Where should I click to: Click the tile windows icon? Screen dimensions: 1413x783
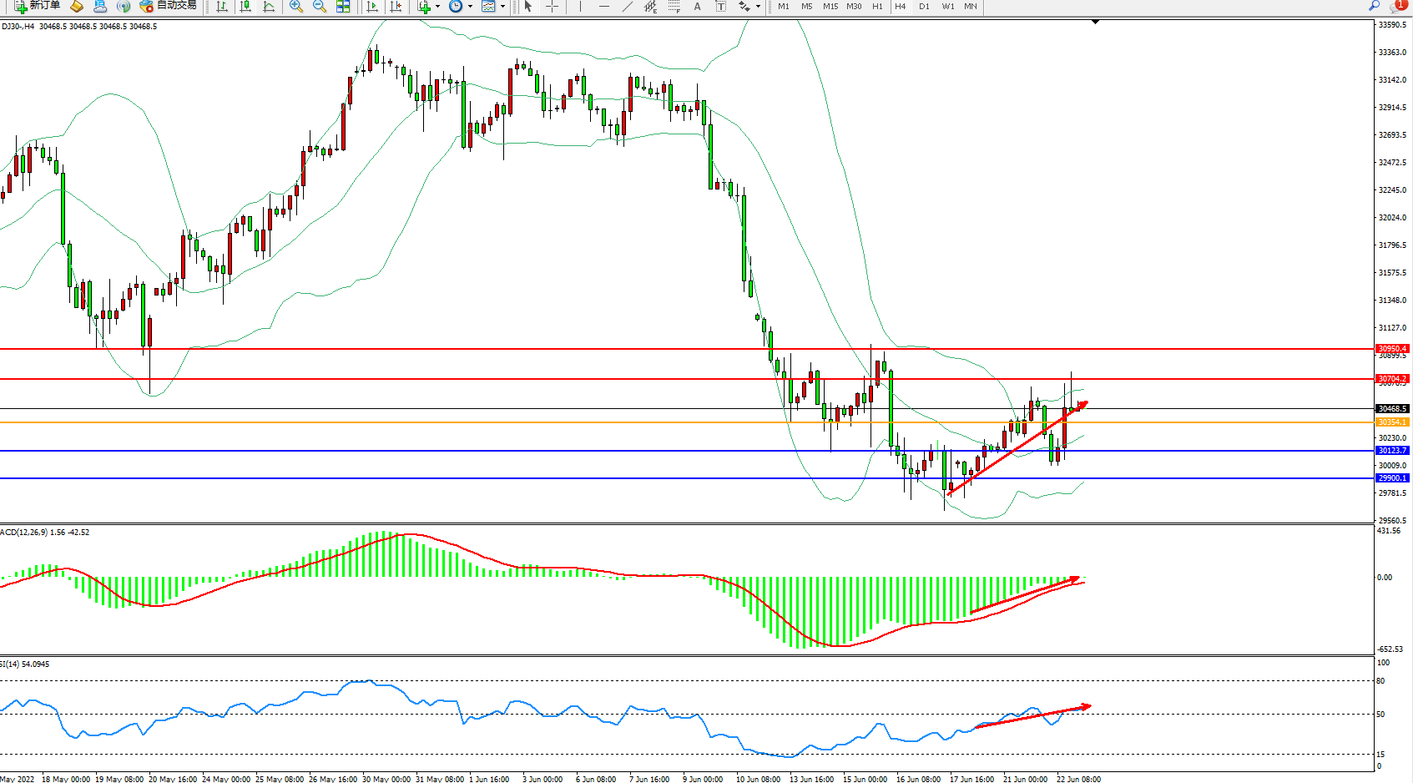click(x=343, y=7)
